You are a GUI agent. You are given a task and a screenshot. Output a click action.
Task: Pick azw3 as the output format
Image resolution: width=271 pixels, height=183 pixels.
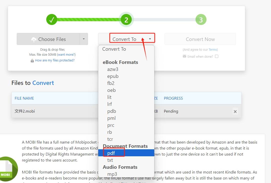pyautogui.click(x=112, y=69)
